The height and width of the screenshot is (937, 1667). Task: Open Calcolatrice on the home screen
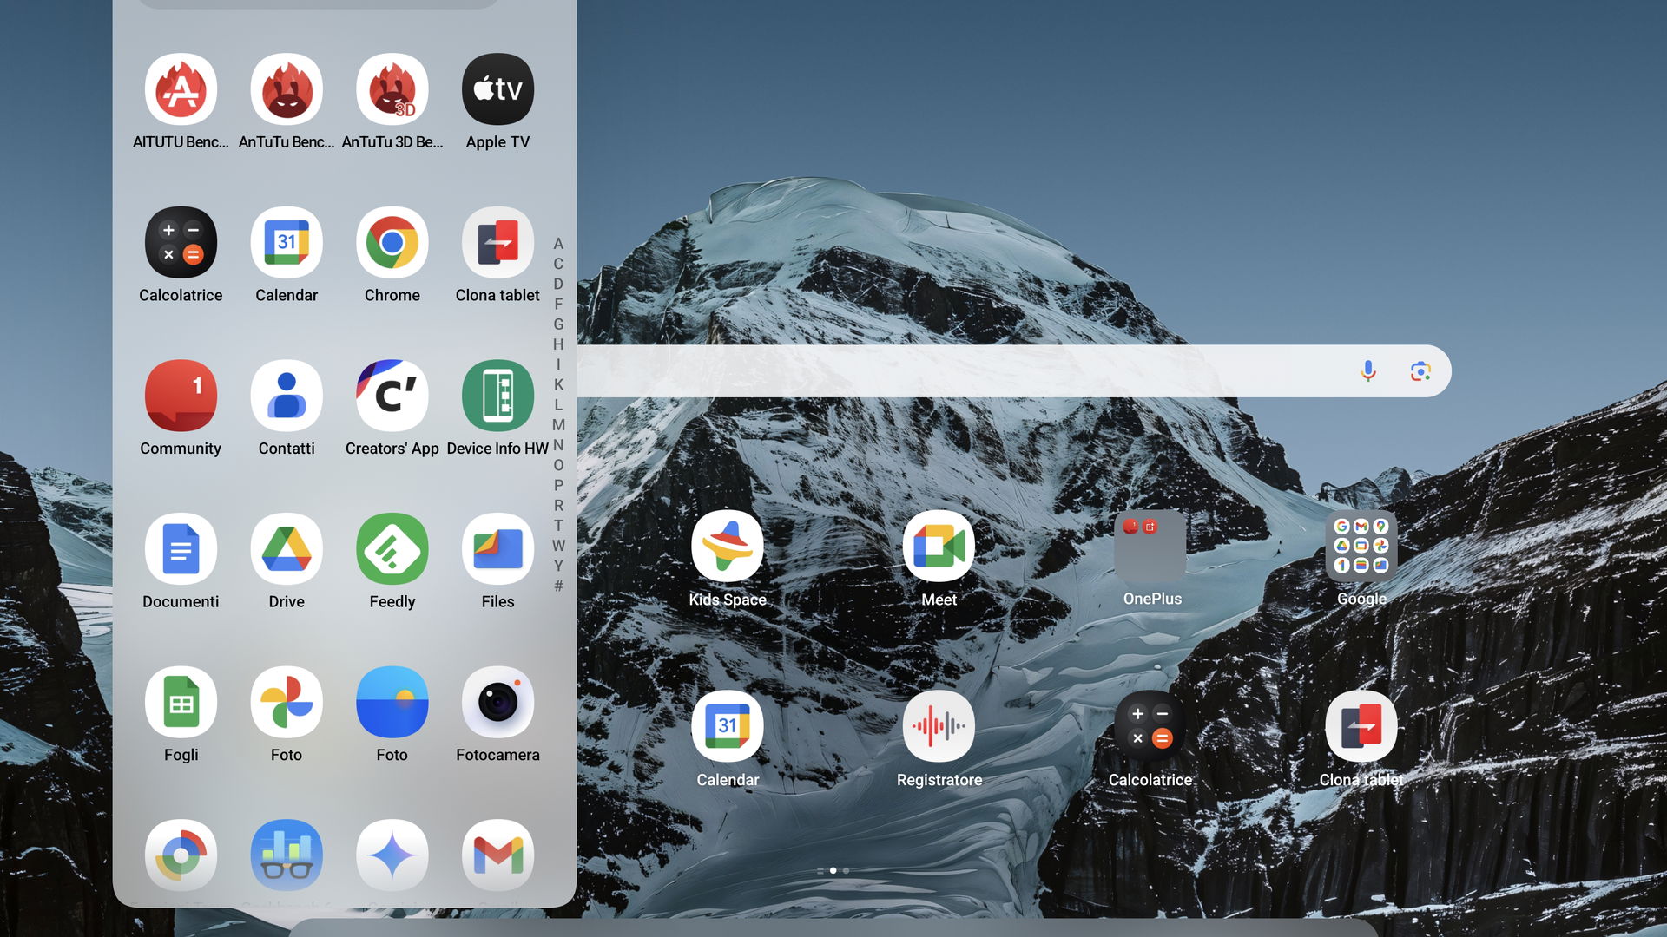(1150, 727)
